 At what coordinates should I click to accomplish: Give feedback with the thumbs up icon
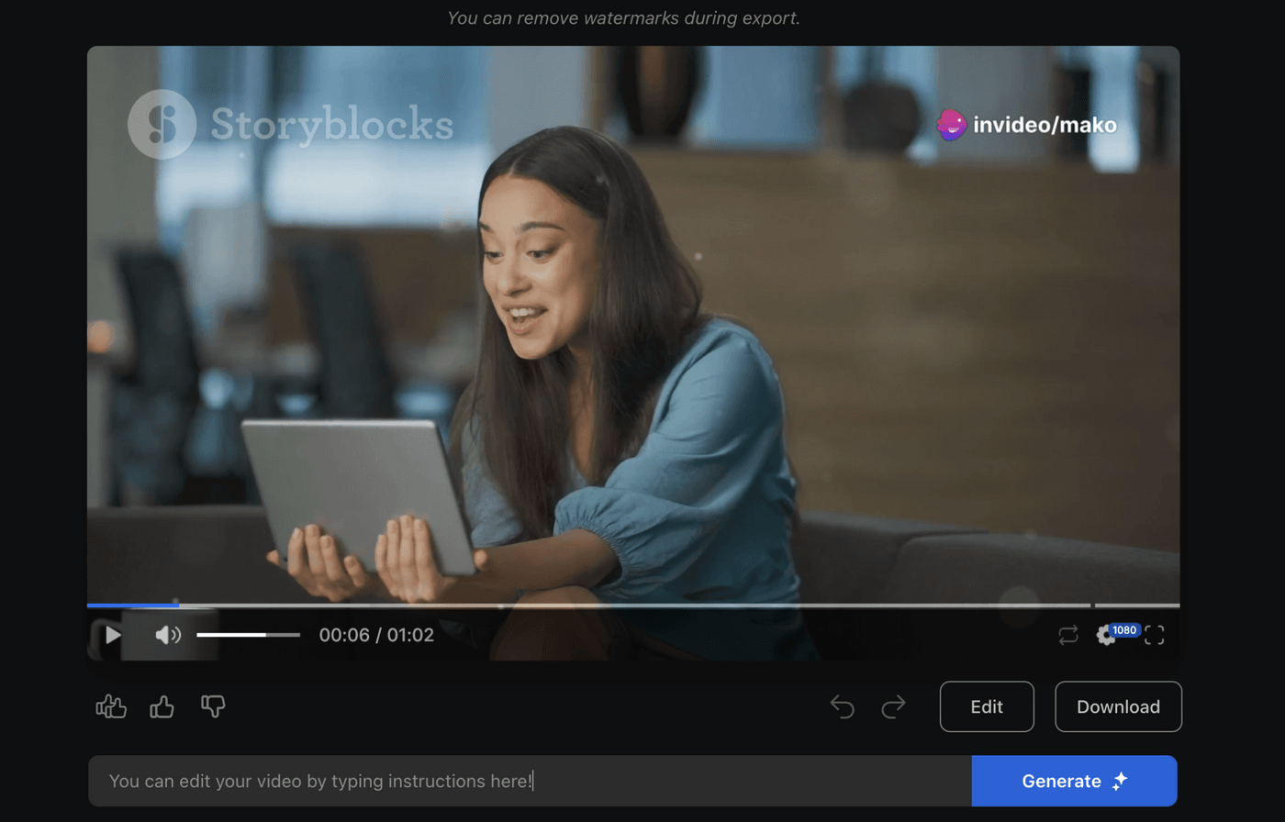(162, 706)
